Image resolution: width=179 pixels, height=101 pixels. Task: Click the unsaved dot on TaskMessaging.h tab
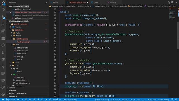[88, 3]
